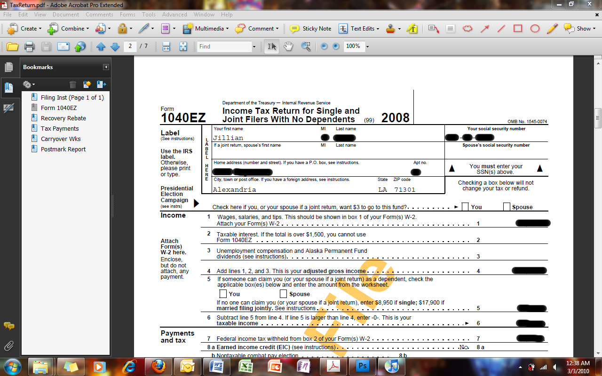Open the Document menu
Image resolution: width=602 pixels, height=376 pixels.
(66, 15)
